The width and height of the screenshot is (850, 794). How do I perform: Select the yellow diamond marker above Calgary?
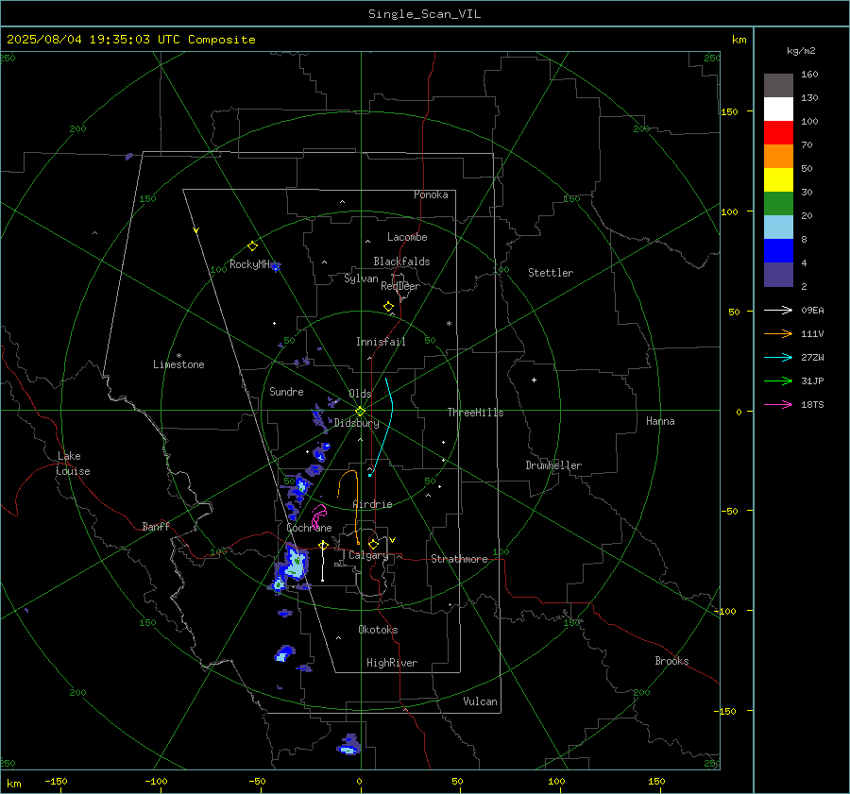(x=373, y=544)
